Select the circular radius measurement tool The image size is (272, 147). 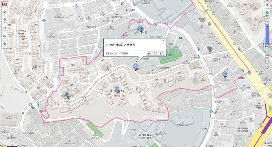pos(267,58)
